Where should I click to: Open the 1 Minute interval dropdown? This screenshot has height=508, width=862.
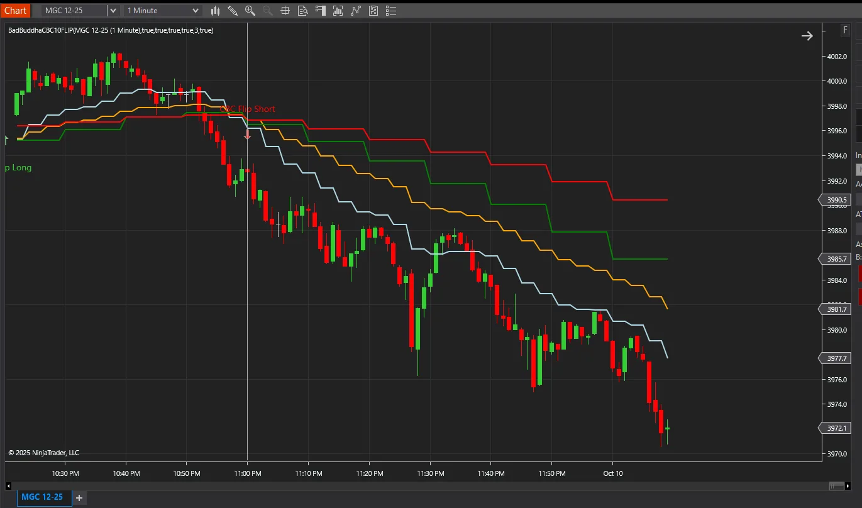click(x=163, y=10)
